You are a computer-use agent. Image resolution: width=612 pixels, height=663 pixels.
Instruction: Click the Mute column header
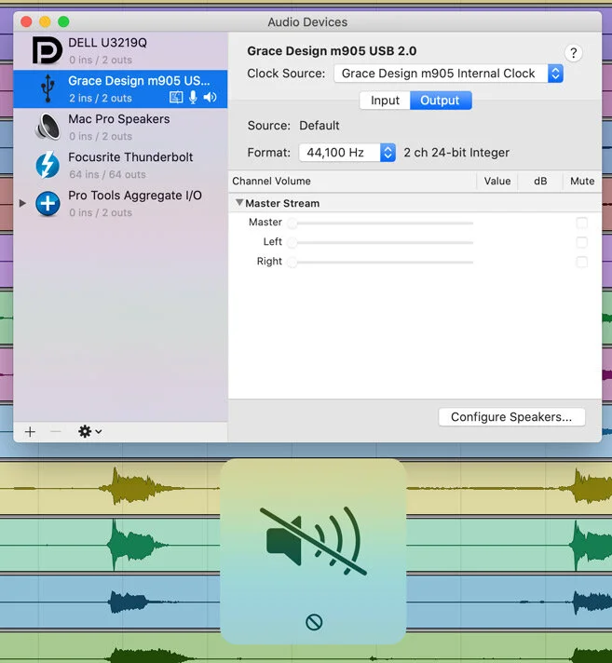click(582, 181)
